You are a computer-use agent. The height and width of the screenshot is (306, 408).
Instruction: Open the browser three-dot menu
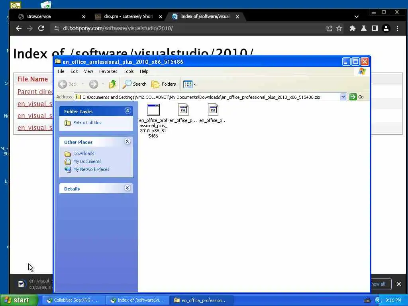(x=397, y=28)
